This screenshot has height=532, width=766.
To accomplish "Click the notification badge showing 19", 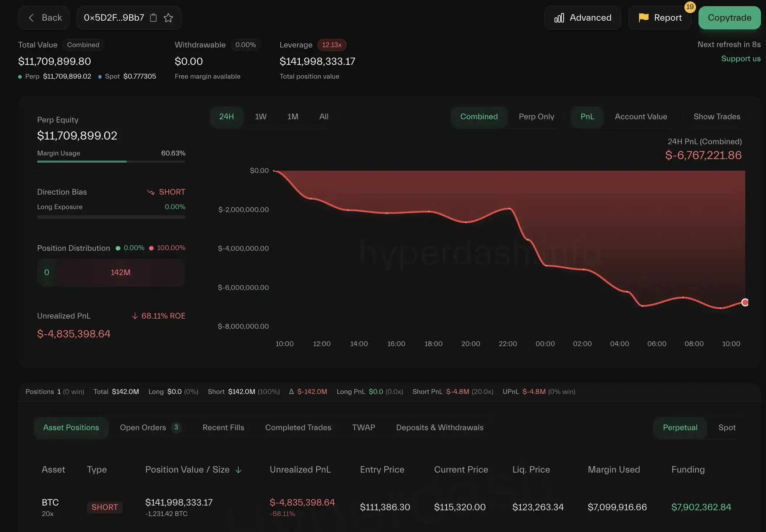I will 689,7.
